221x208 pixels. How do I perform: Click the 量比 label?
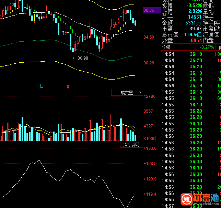[208, 11]
